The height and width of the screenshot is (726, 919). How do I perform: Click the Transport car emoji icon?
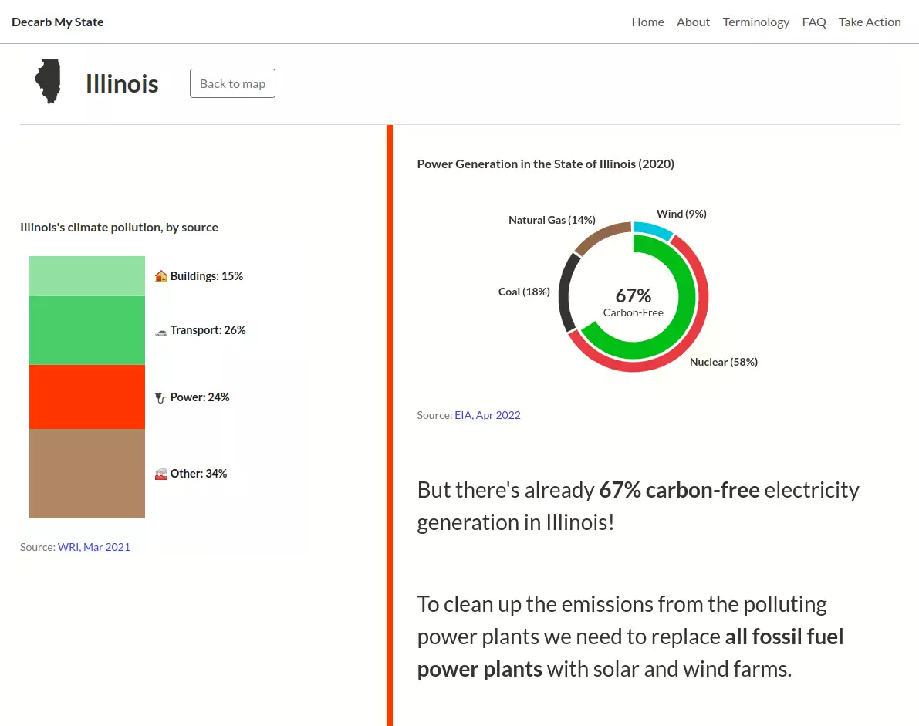(x=161, y=331)
